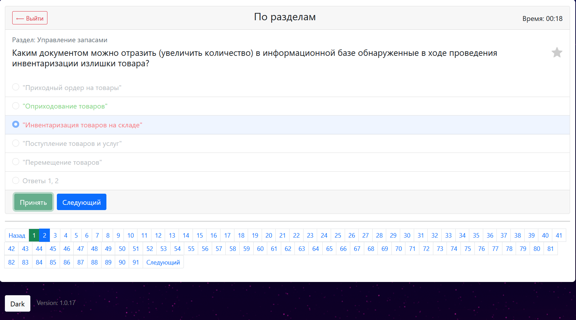Screen dimensions: 576x320
Task: Exit the test via Выйти
Action: [x=30, y=17]
